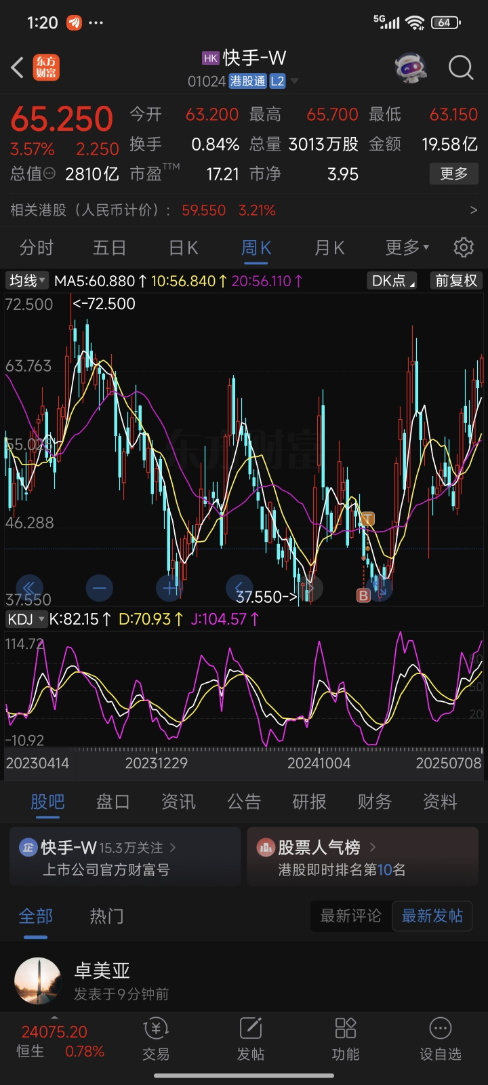Tap the 65.250 current price
Viewport: 488px width, 1085px height.
(62, 119)
